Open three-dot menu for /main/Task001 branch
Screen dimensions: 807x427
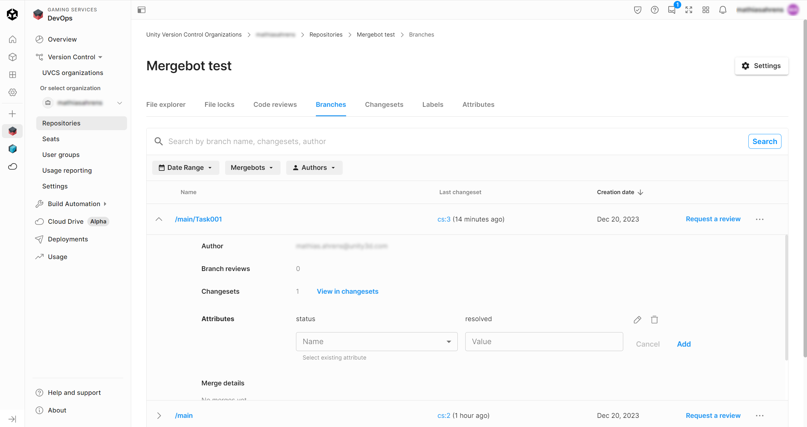[x=759, y=219]
